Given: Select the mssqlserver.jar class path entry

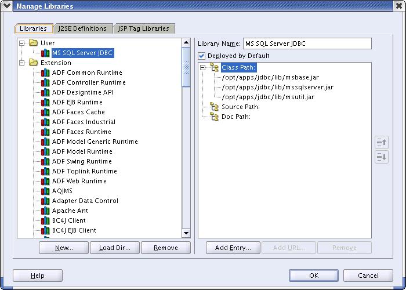Looking at the screenshot, I should tap(278, 87).
